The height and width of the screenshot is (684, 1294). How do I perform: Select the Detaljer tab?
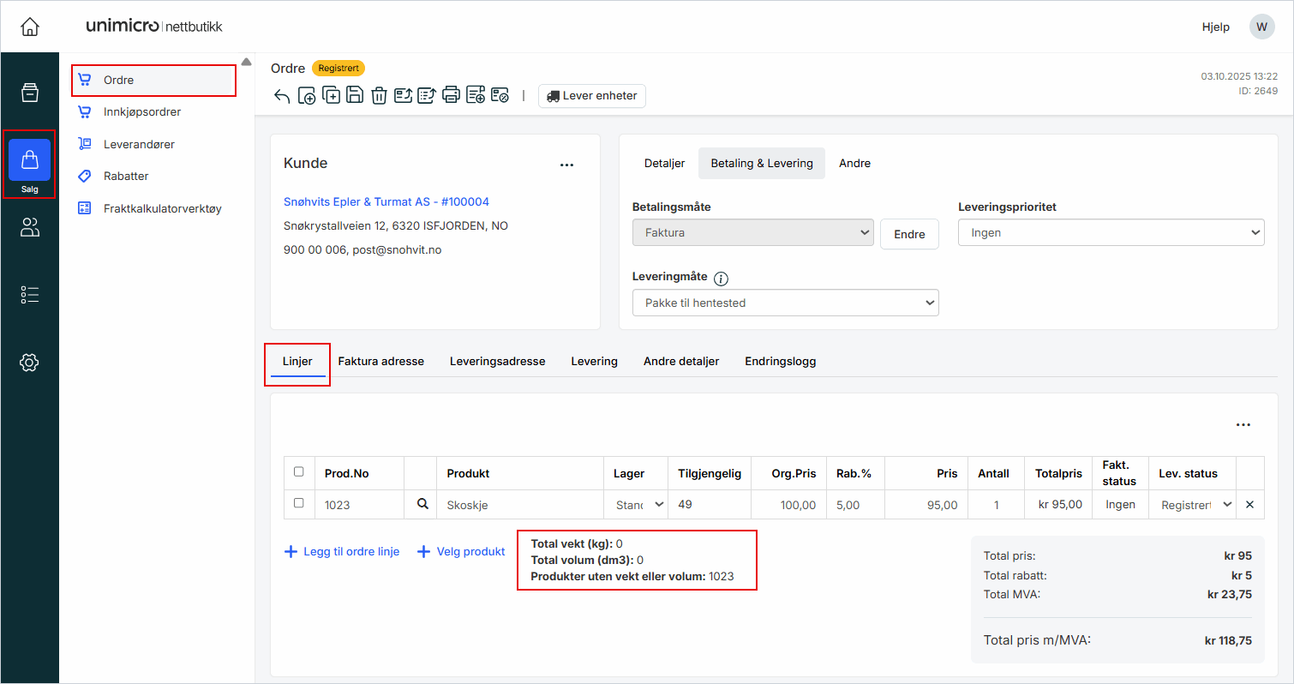coord(664,163)
